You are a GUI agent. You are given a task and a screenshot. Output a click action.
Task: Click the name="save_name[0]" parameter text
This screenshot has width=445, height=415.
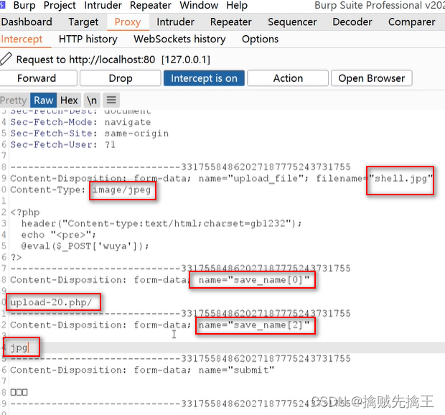(254, 280)
